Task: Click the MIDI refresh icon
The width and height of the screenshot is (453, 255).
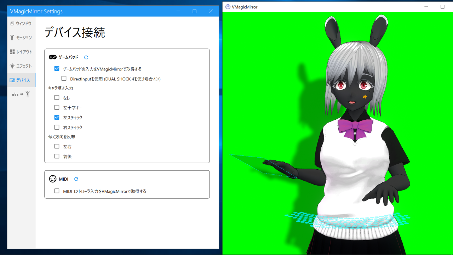Action: tap(76, 179)
